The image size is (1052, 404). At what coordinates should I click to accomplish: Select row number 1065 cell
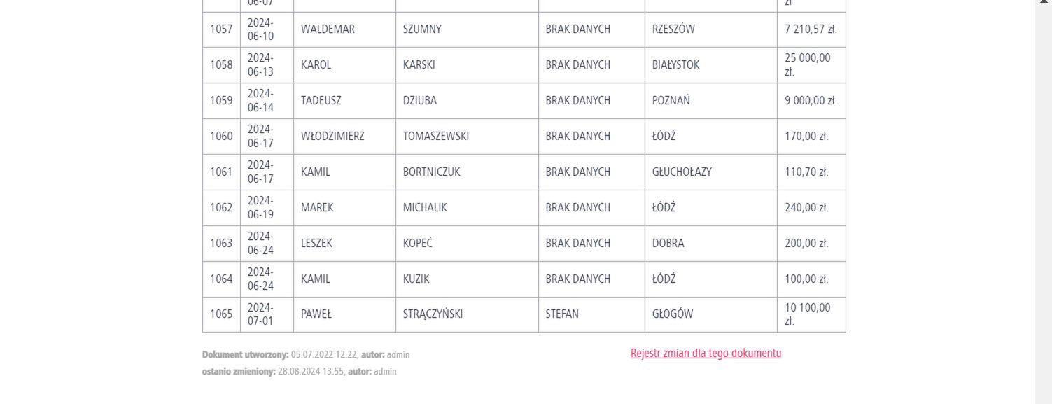coord(221,314)
